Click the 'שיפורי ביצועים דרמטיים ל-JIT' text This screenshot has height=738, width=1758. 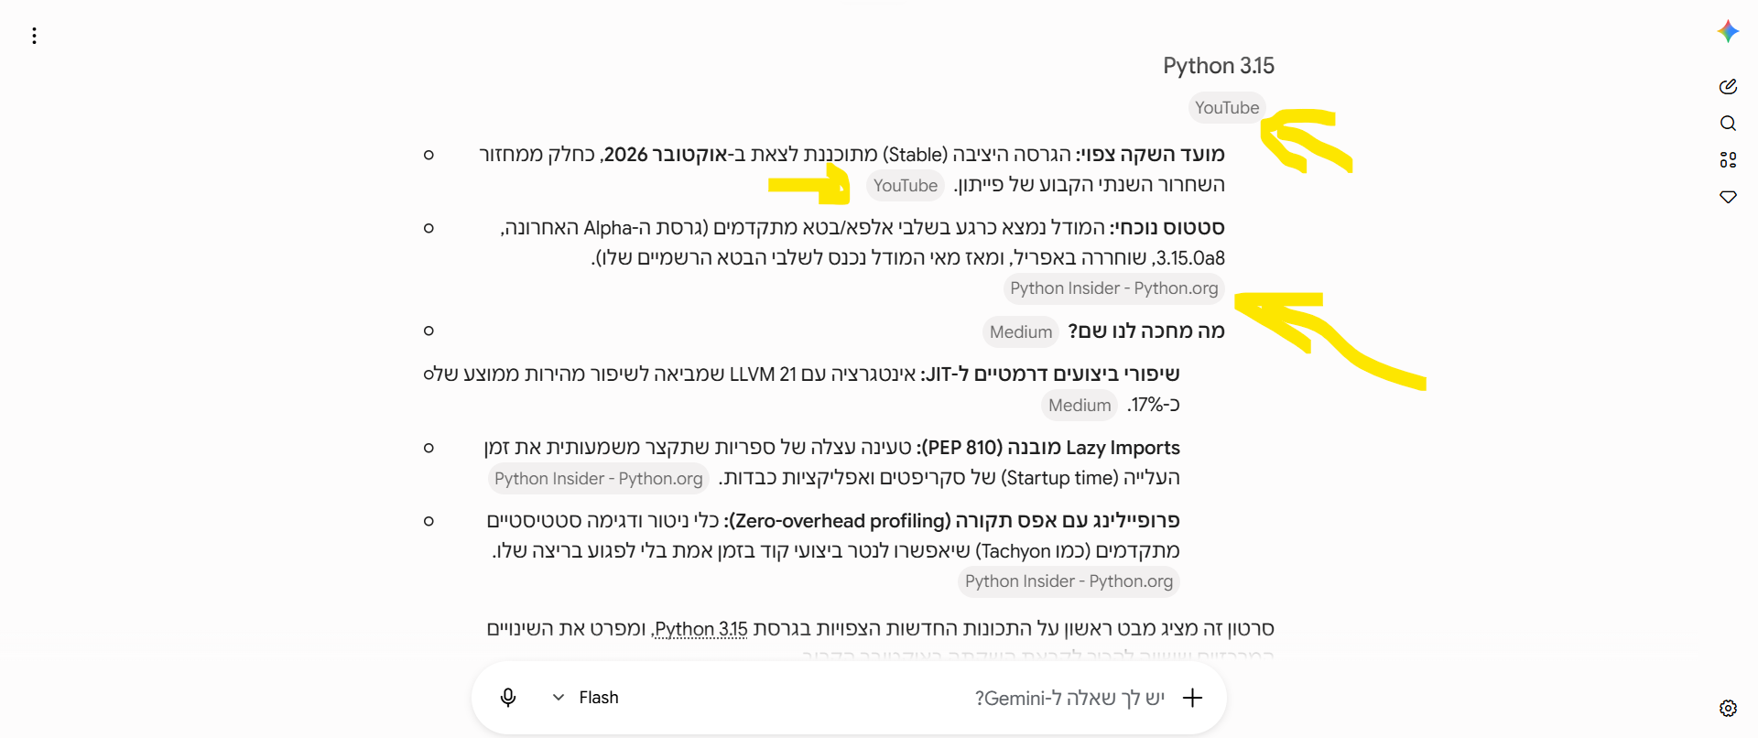1051,374
